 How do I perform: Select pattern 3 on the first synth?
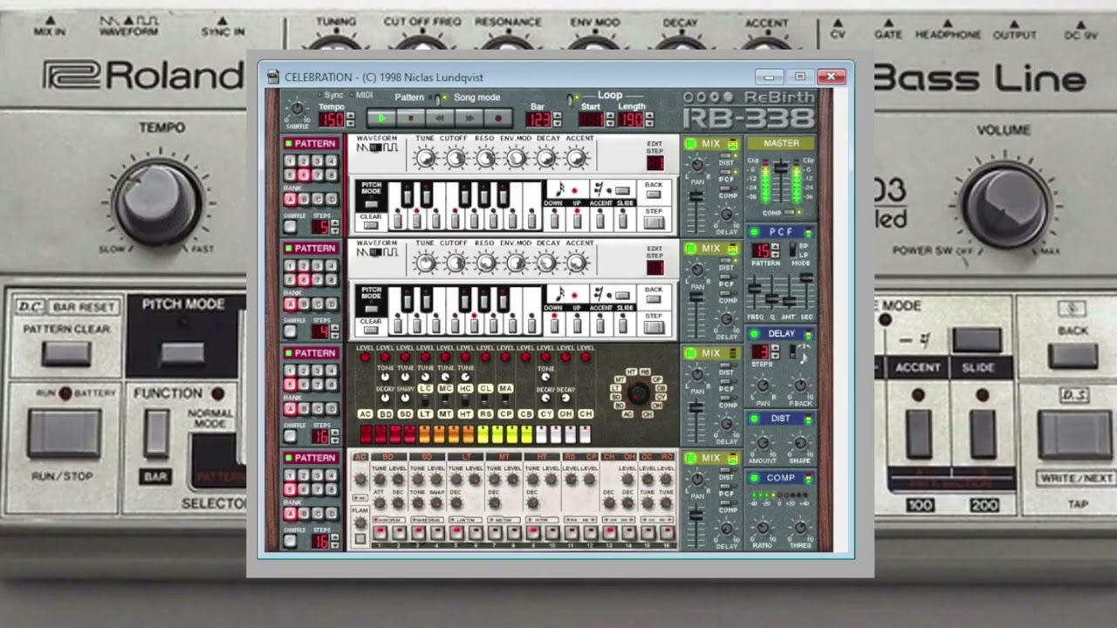[318, 161]
